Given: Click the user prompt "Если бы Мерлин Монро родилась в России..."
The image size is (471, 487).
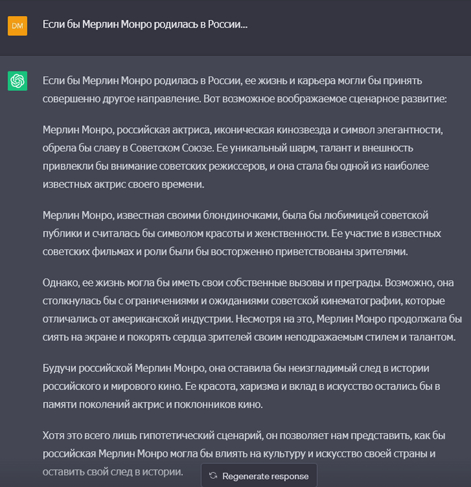Looking at the screenshot, I should 145,24.
